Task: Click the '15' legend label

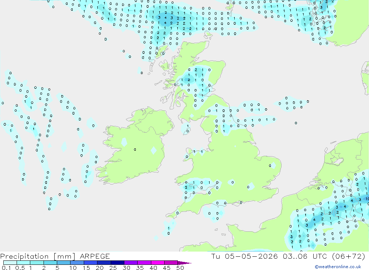Action: 86,268
